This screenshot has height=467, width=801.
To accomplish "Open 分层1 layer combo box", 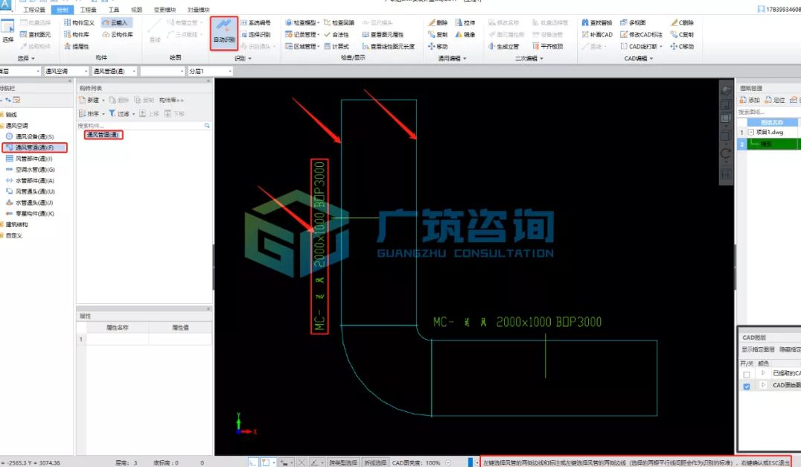I will 210,71.
